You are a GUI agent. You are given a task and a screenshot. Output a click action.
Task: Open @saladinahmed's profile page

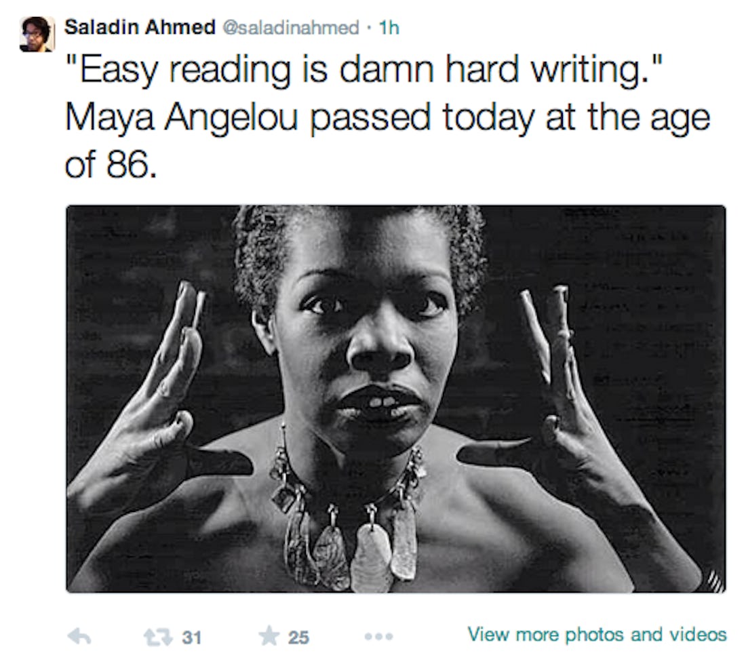coord(292,26)
